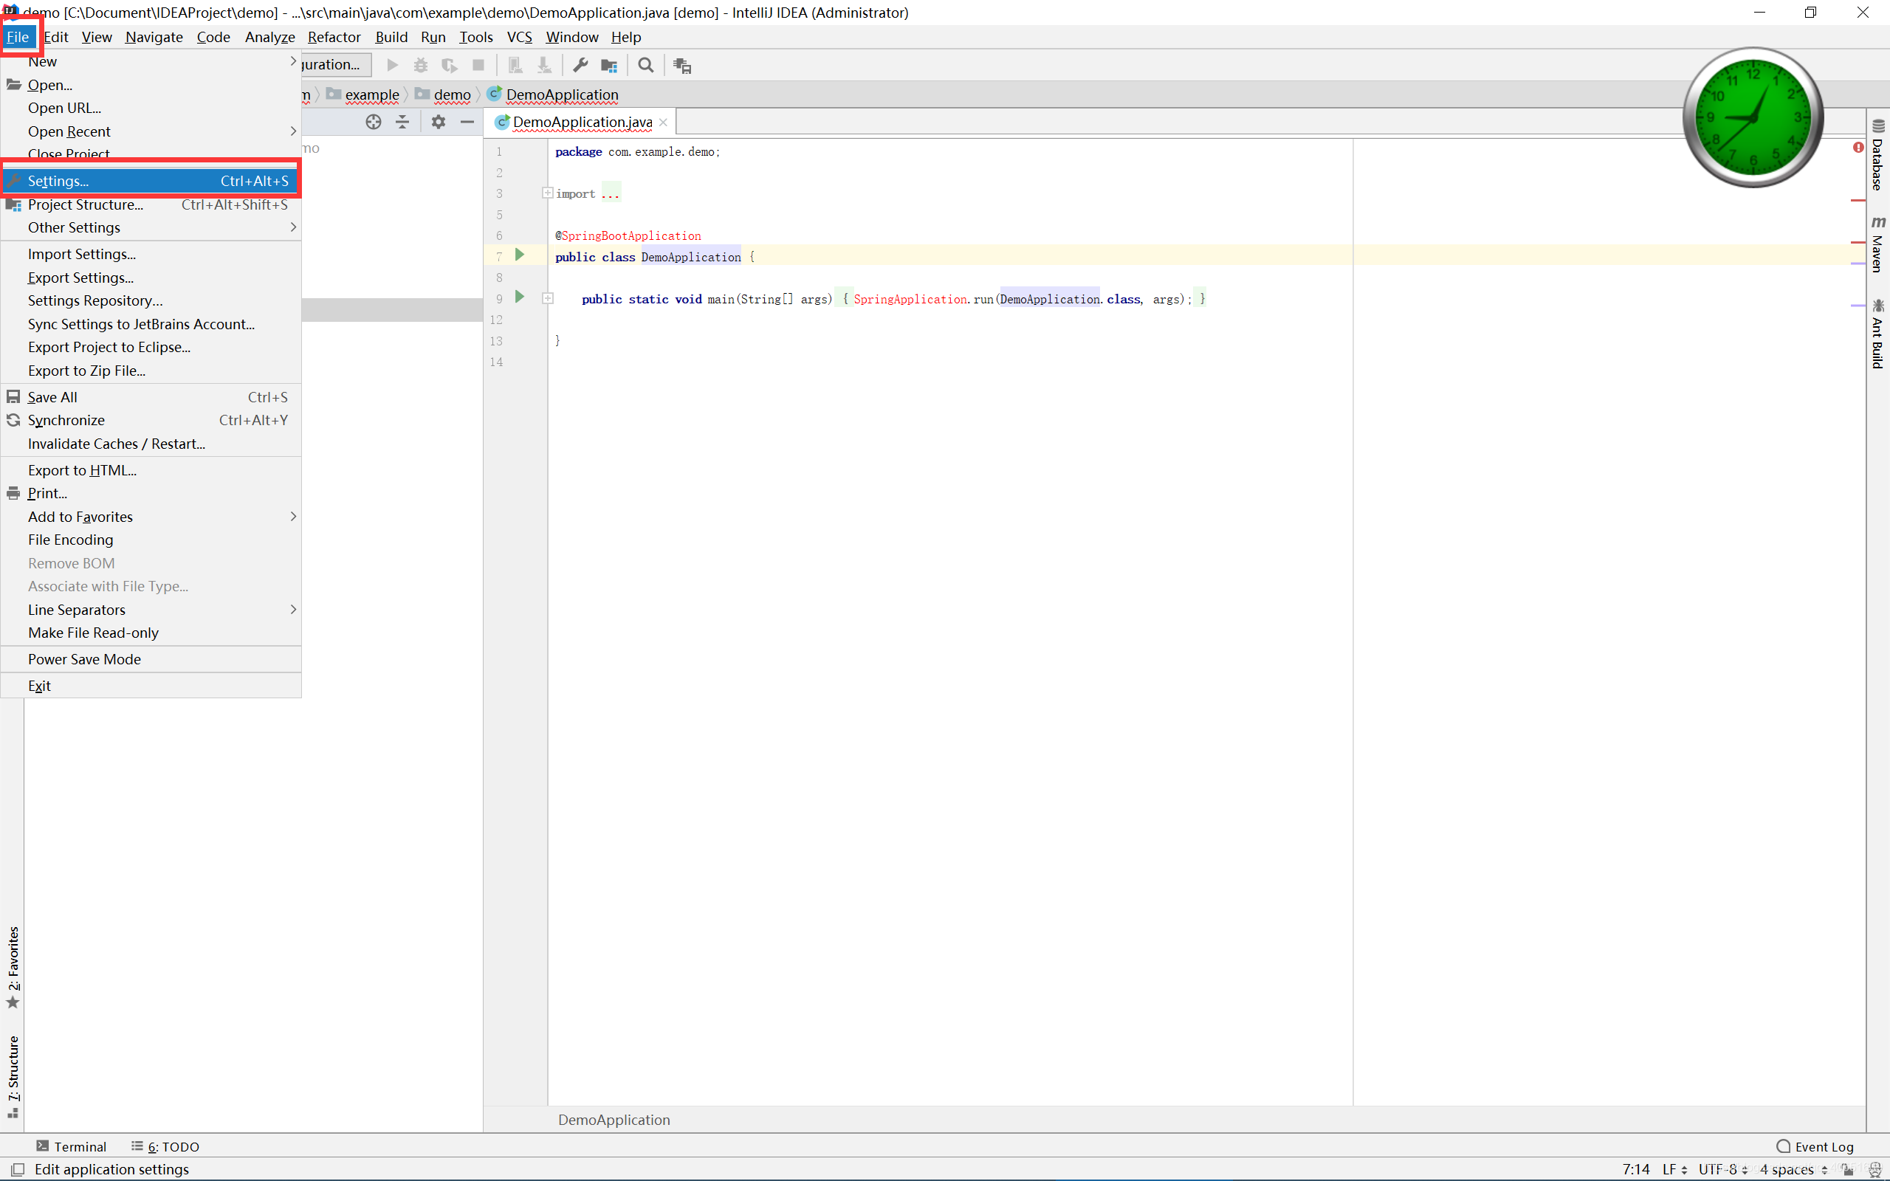Click the Exit menu entry
This screenshot has width=1890, height=1181.
(x=151, y=686)
